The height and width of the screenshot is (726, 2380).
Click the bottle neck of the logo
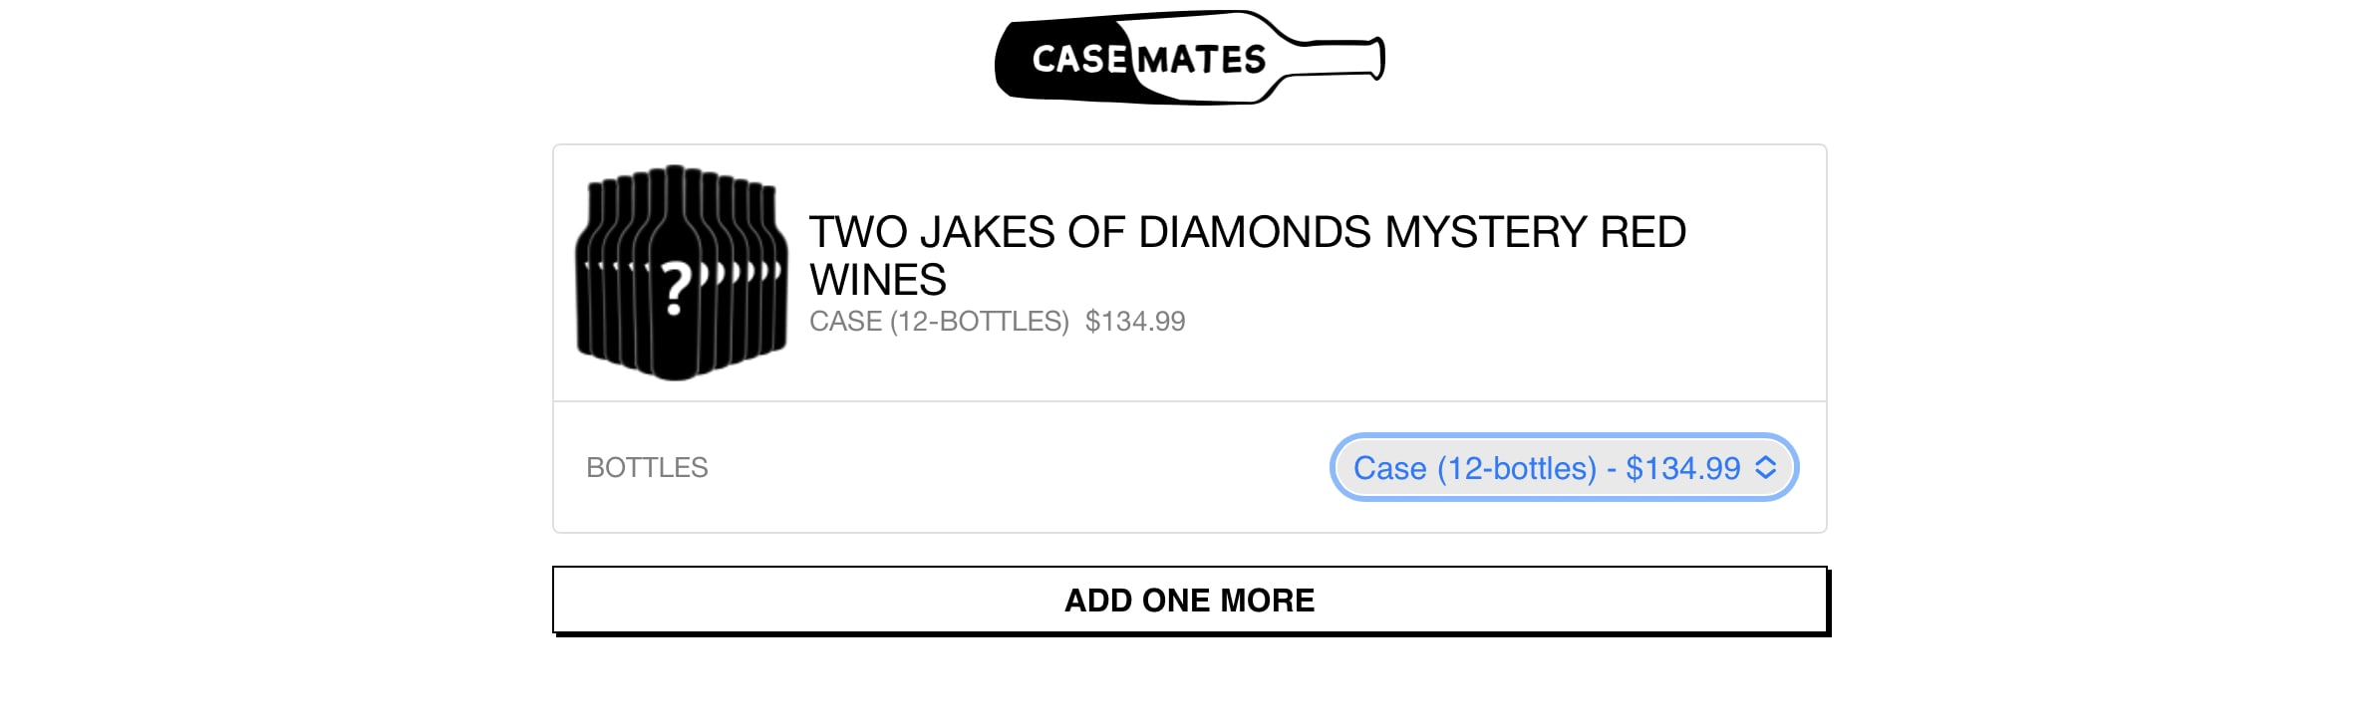coord(1336,58)
